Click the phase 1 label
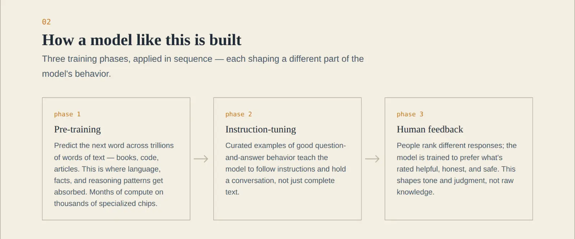 tap(67, 114)
